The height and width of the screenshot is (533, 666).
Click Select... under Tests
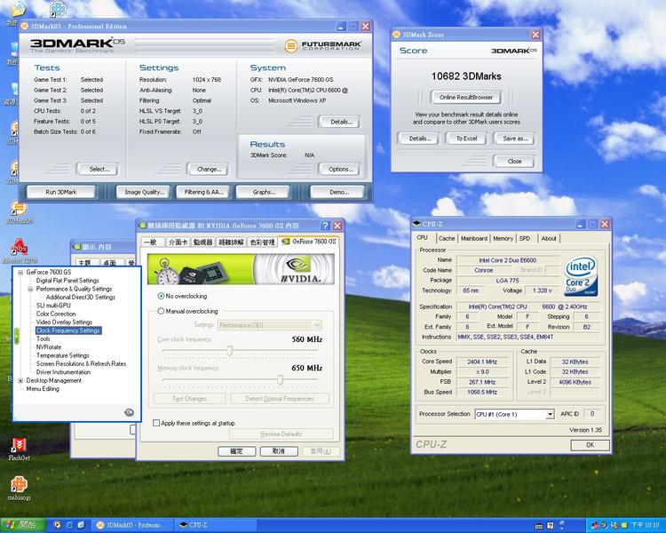click(99, 169)
